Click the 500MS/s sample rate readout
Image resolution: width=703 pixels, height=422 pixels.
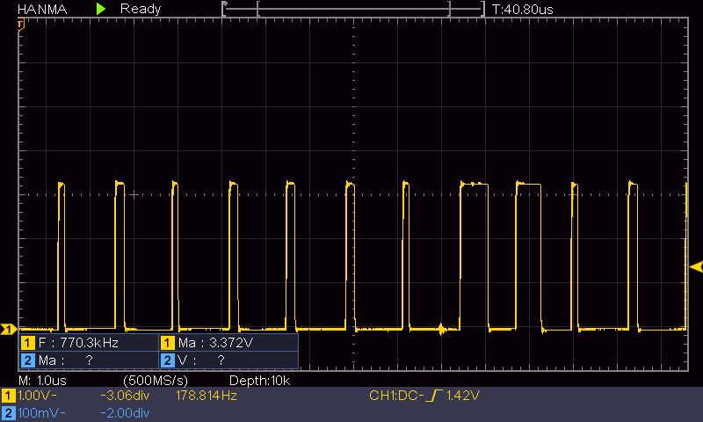coord(156,380)
